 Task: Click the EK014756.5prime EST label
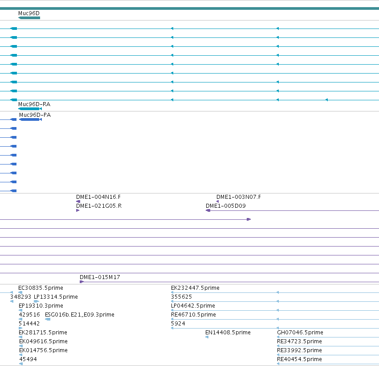coord(43,350)
